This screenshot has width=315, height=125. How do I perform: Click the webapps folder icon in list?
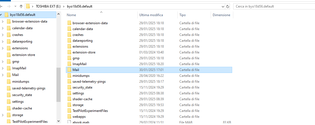tap(69, 117)
